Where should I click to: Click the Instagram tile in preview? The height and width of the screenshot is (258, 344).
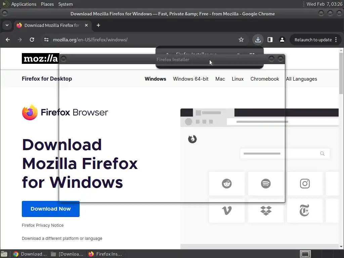(305, 184)
